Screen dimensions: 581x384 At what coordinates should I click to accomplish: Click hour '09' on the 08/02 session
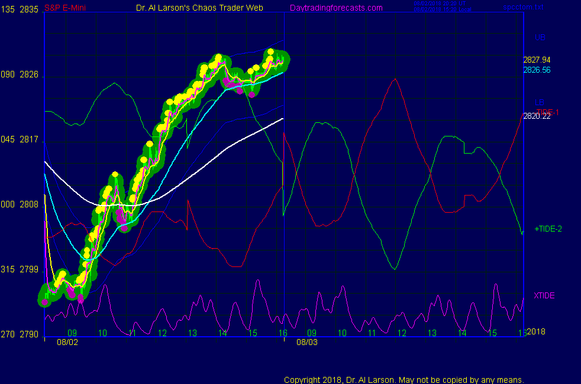click(x=72, y=333)
